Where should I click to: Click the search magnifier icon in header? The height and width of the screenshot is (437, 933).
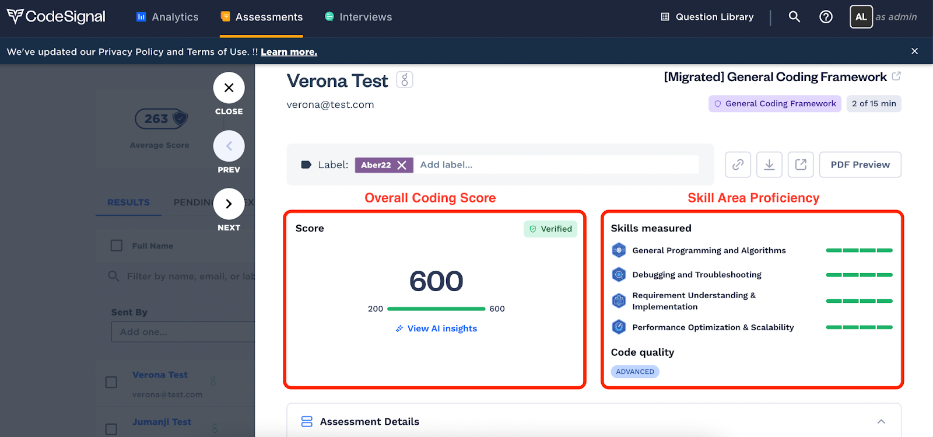pyautogui.click(x=794, y=17)
